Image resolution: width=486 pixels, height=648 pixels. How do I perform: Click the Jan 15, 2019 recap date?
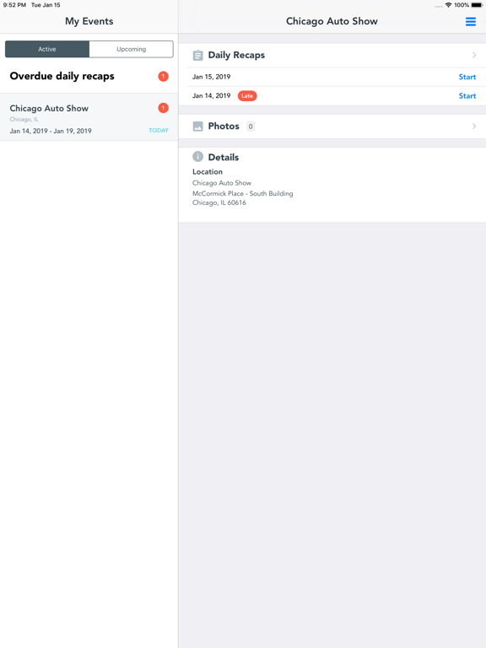[x=211, y=77]
